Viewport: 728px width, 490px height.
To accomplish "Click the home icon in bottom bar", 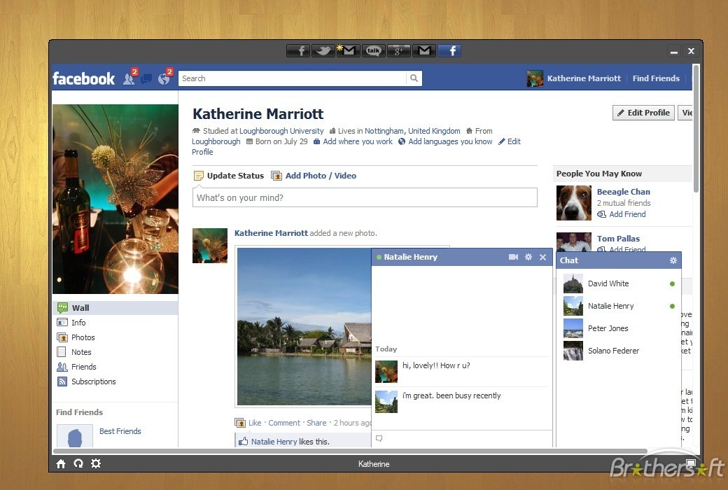I will [61, 463].
